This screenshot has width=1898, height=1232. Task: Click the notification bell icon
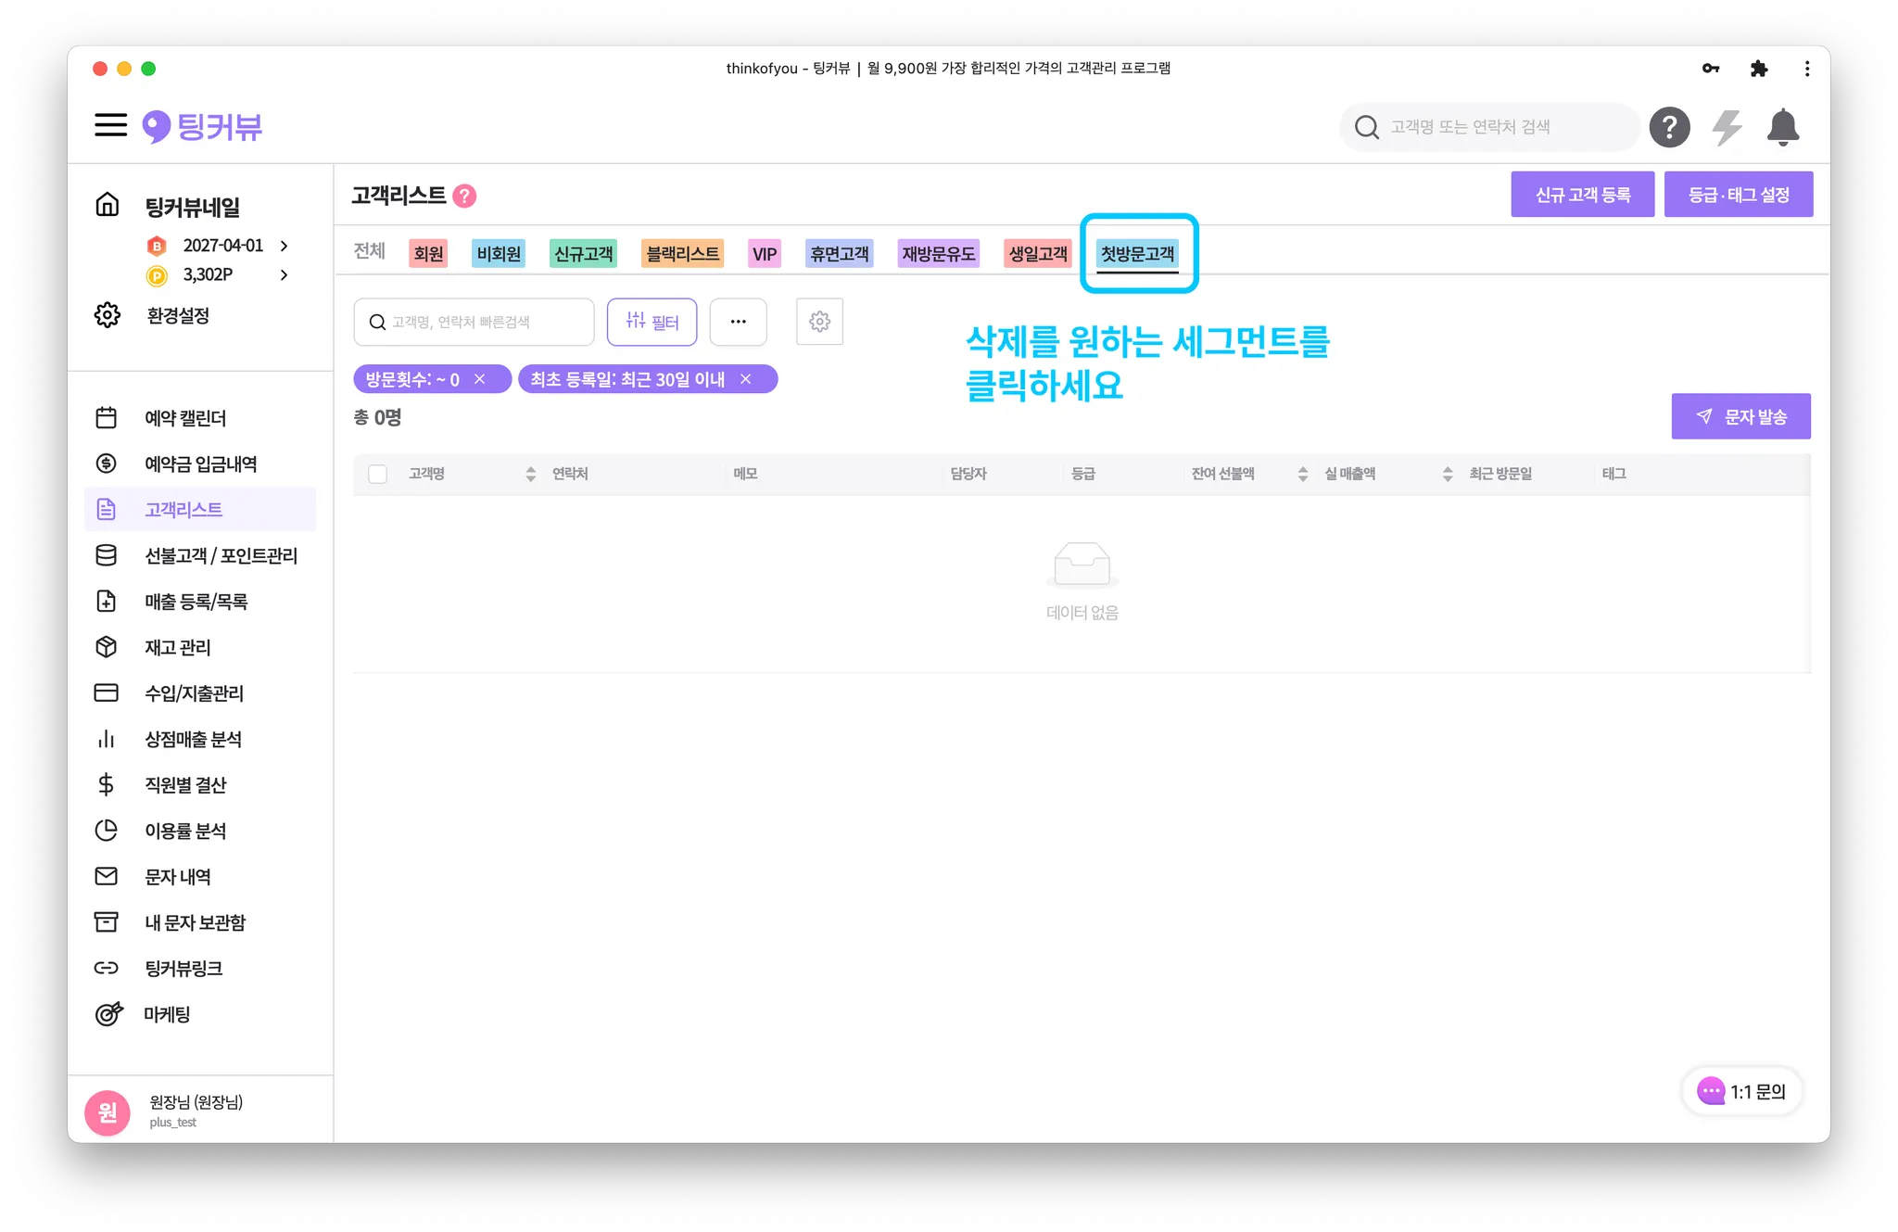[x=1782, y=127]
